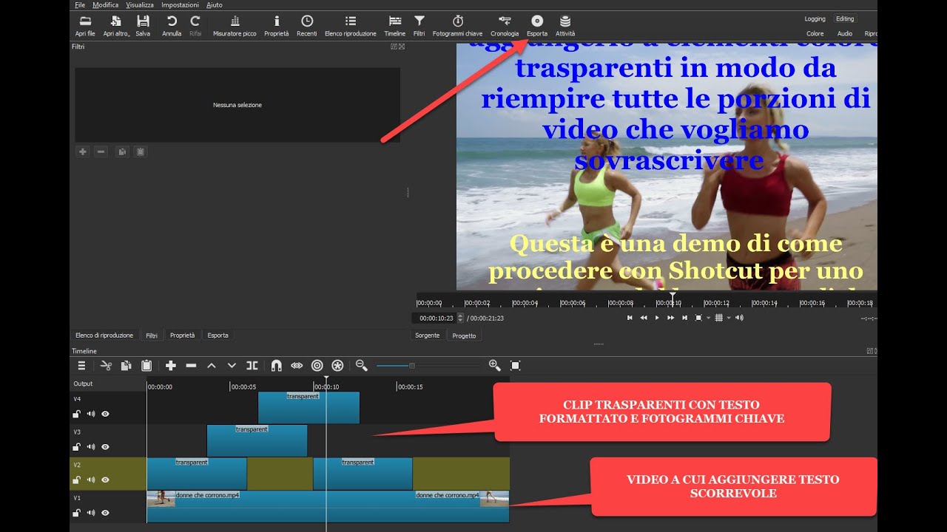
Task: Paste filters in the Filtri panel
Action: [141, 151]
